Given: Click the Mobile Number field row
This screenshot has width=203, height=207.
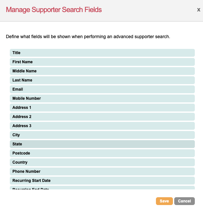Looking at the screenshot, I should [102, 98].
